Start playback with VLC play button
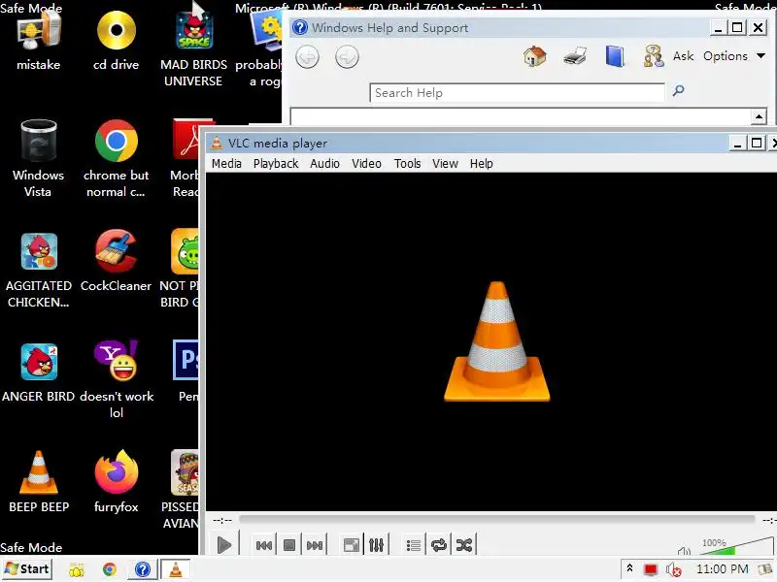The height and width of the screenshot is (582, 777). [x=224, y=545]
